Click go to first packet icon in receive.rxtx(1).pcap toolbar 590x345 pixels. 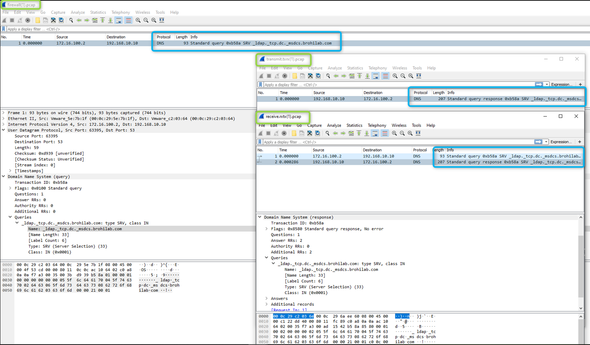tap(359, 134)
